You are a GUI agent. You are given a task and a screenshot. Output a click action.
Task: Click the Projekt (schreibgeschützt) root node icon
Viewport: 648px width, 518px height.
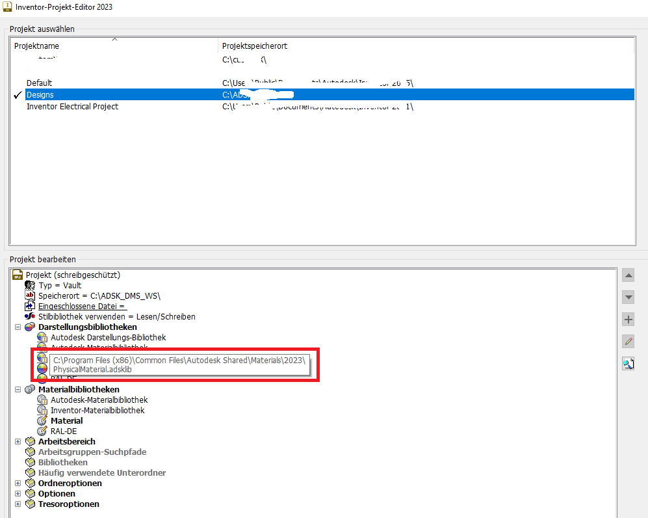point(18,275)
